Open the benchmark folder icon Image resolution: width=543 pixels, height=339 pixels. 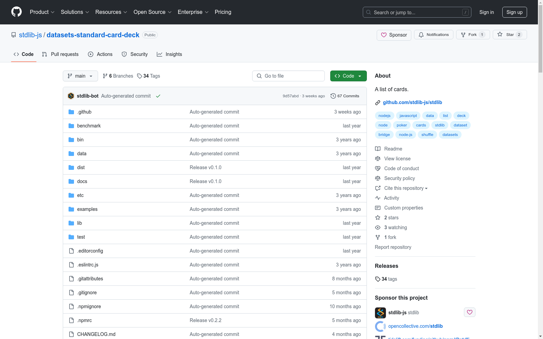click(71, 126)
